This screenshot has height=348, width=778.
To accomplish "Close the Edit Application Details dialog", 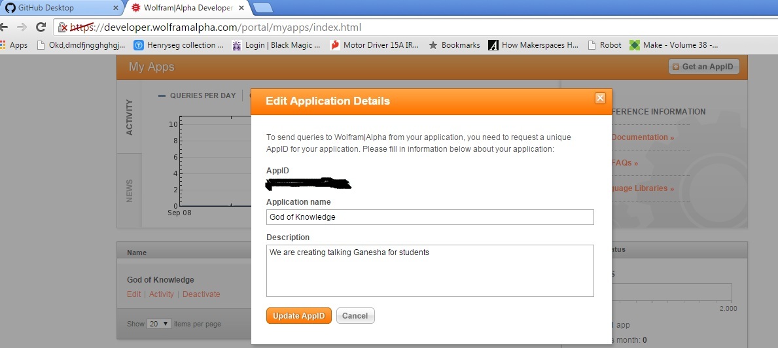I will point(600,97).
